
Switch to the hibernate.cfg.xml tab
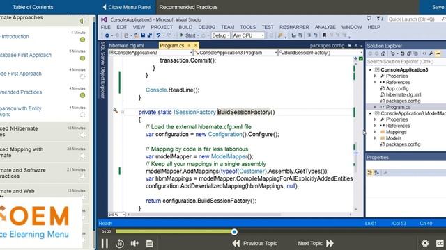point(126,45)
